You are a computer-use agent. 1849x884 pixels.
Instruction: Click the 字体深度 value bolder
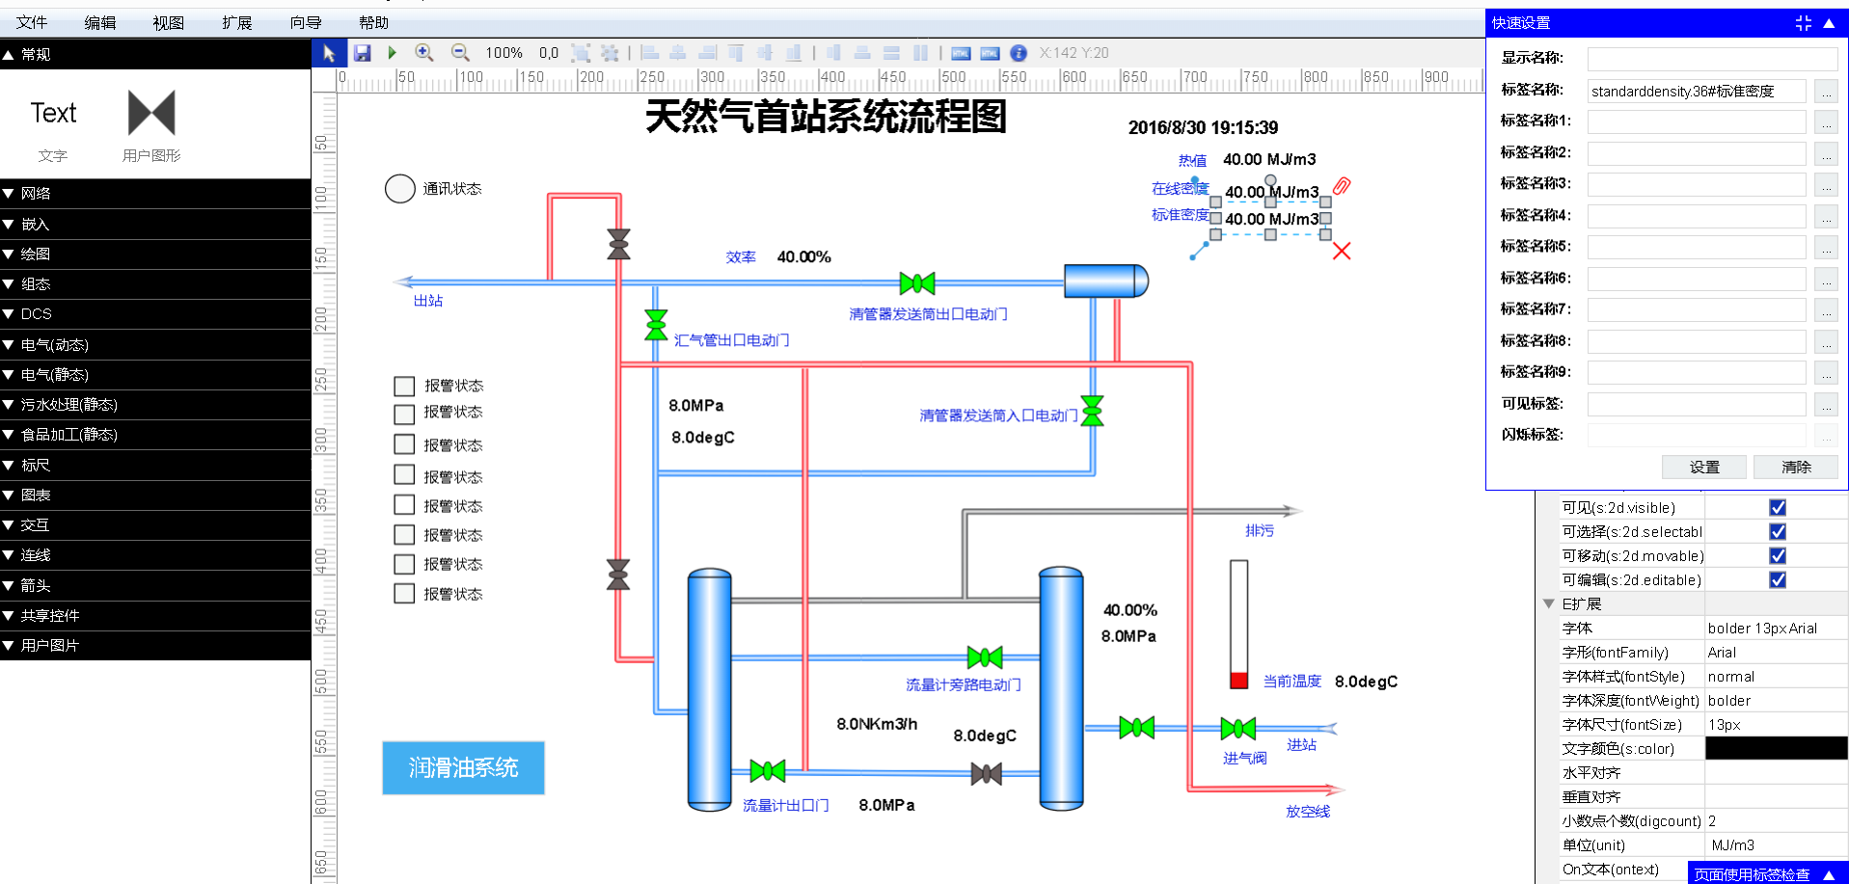1777,701
